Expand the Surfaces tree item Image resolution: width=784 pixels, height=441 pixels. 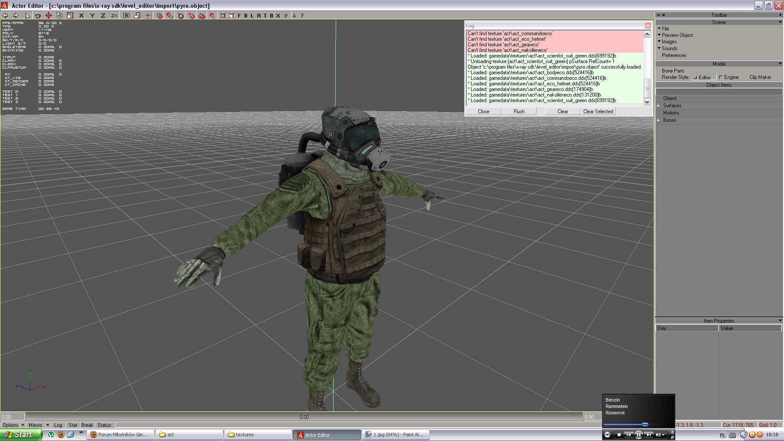pos(658,106)
